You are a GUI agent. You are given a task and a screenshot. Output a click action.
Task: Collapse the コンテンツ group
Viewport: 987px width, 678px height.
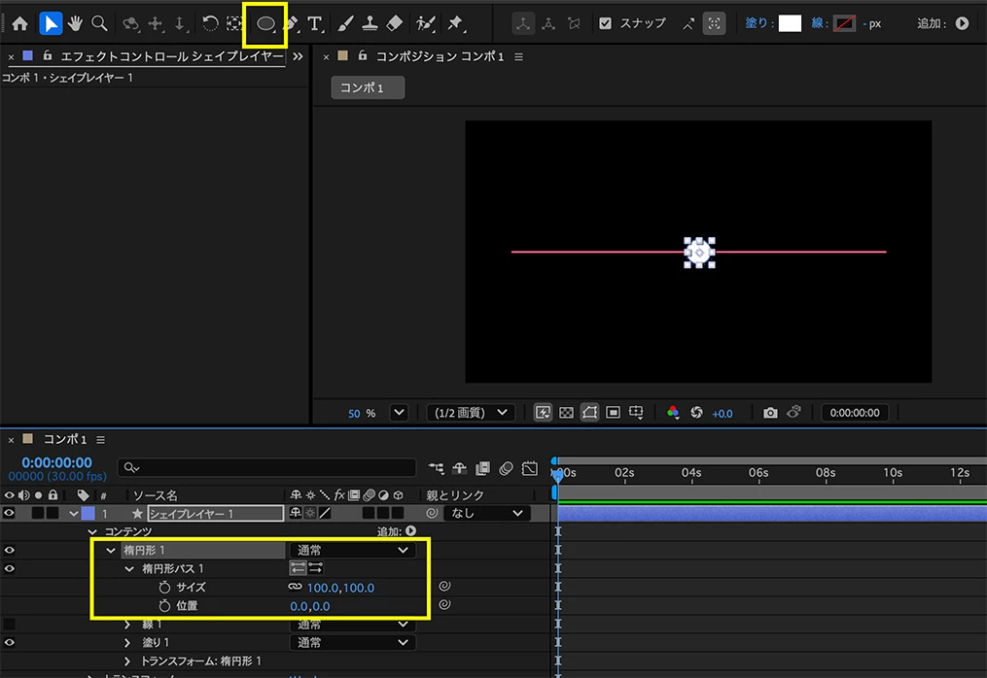click(92, 532)
